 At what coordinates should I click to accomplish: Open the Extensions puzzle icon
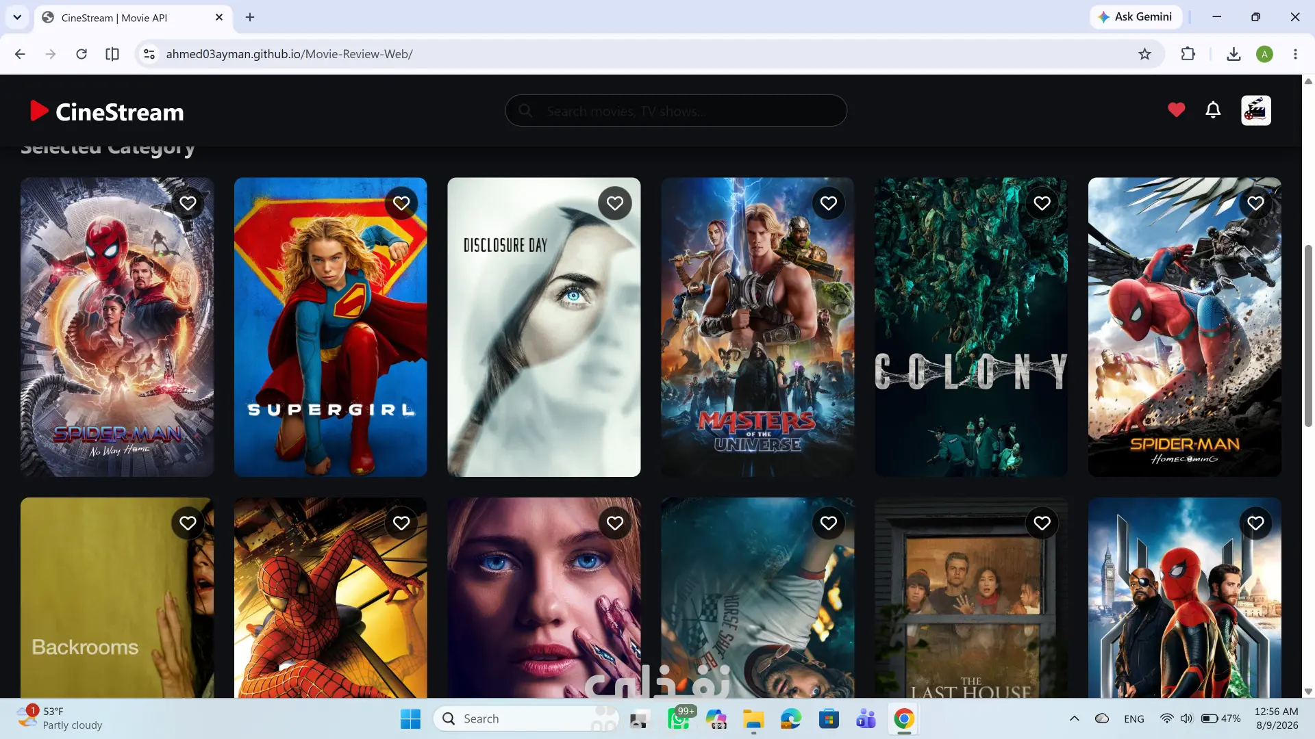pos(1188,54)
